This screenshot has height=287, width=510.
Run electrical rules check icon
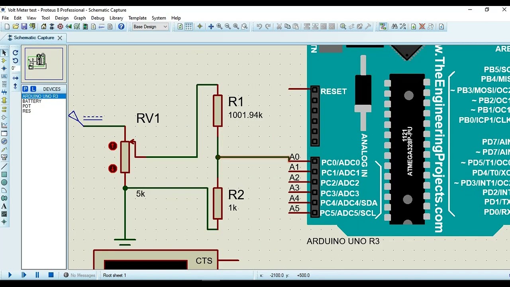point(441,27)
